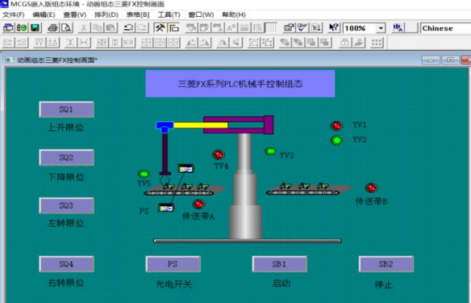Open the 文件(F) menu
Image resolution: width=471 pixels, height=303 pixels.
tap(13, 15)
